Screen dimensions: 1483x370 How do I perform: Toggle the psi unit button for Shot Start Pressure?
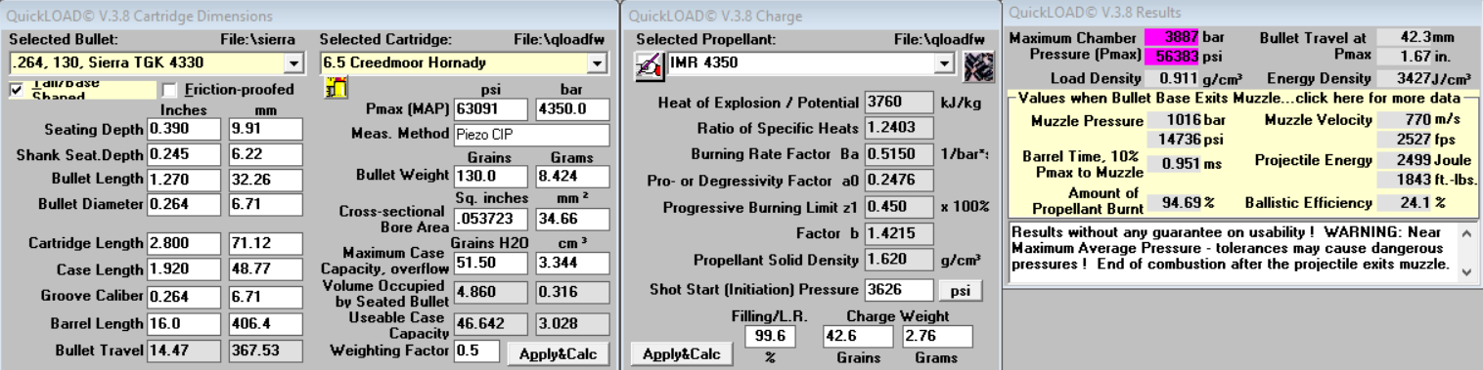[960, 291]
